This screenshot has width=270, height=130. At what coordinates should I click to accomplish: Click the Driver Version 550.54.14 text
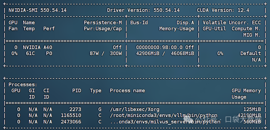[x=143, y=10]
